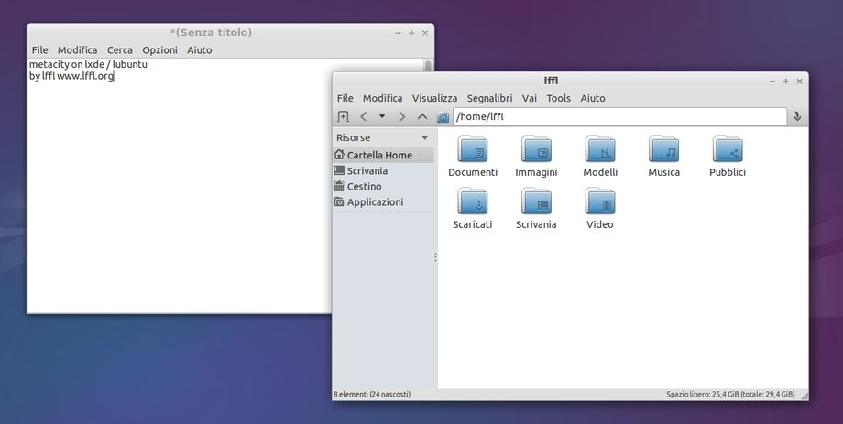Open Modifica menu in text editor
Viewport: 843px width, 424px height.
pyautogui.click(x=77, y=50)
